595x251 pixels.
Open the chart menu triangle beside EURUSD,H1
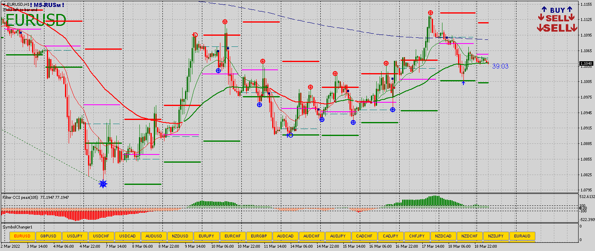(x=4, y=4)
